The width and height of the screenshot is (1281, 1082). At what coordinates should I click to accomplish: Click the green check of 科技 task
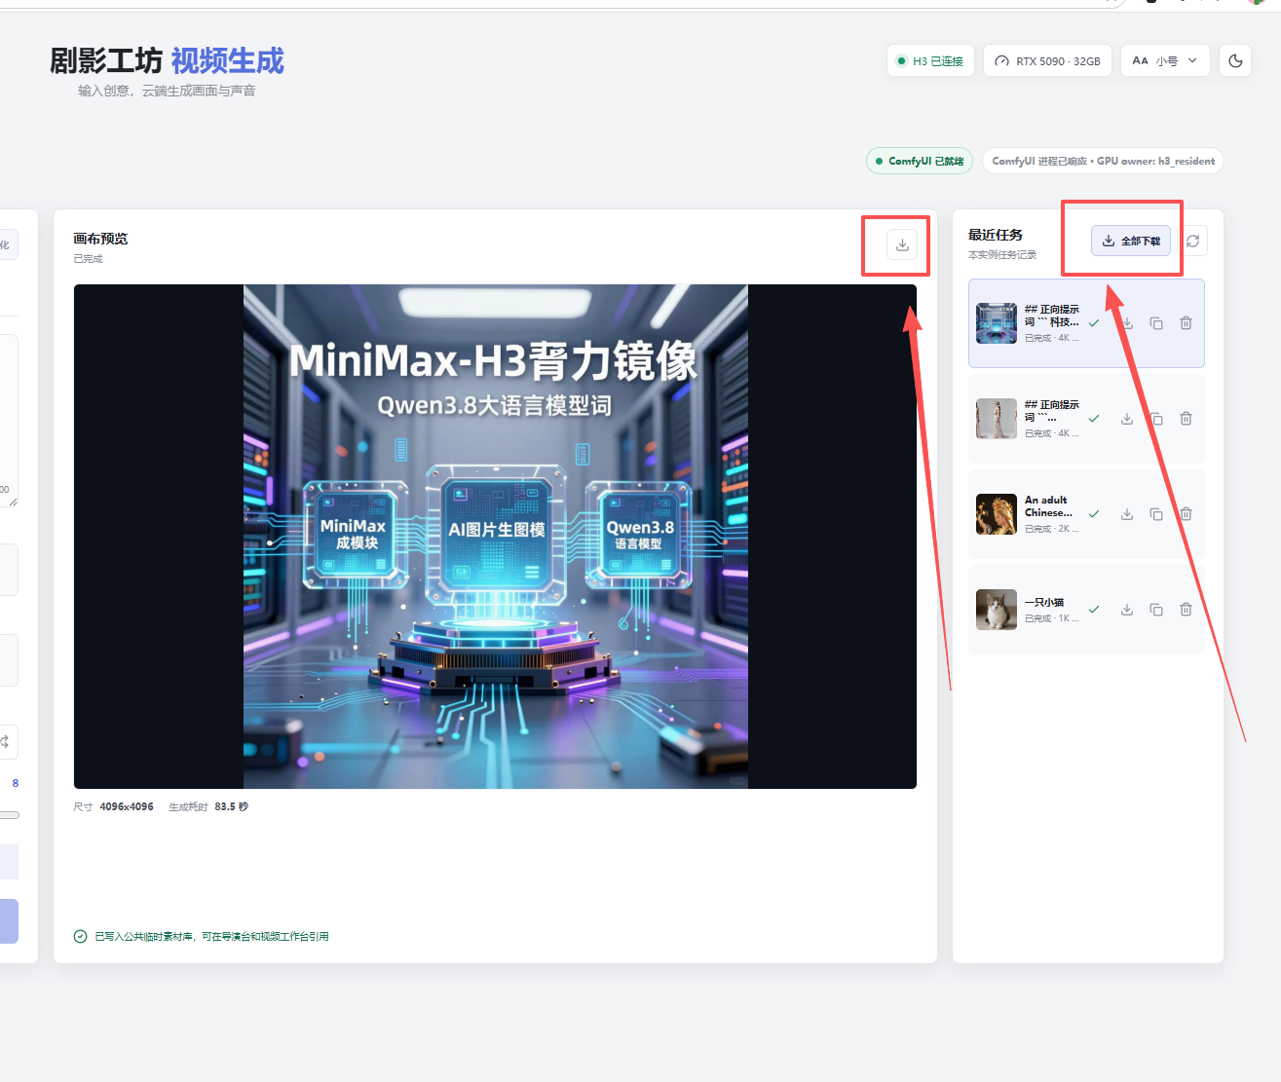1094,323
